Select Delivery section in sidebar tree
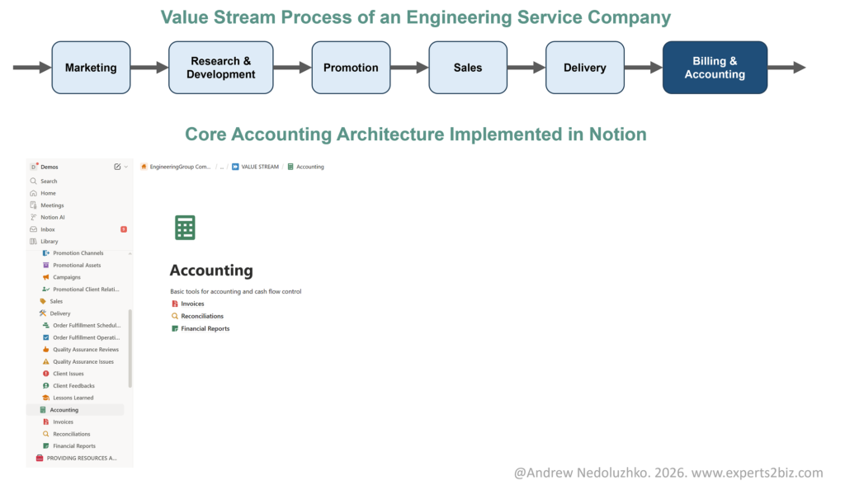The width and height of the screenshot is (845, 490). (x=59, y=313)
